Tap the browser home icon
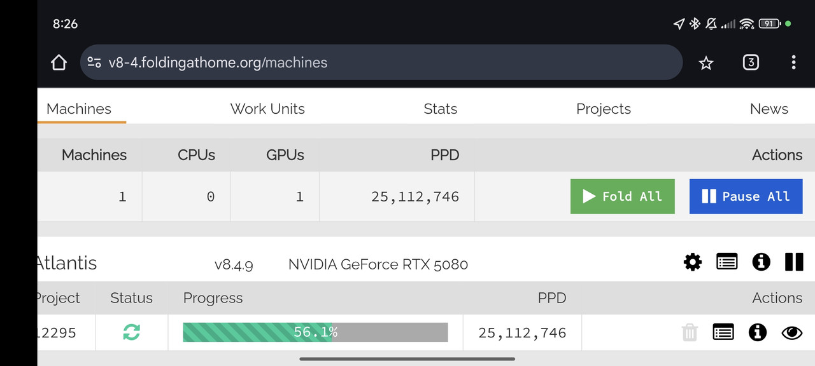The image size is (815, 366). click(x=59, y=62)
